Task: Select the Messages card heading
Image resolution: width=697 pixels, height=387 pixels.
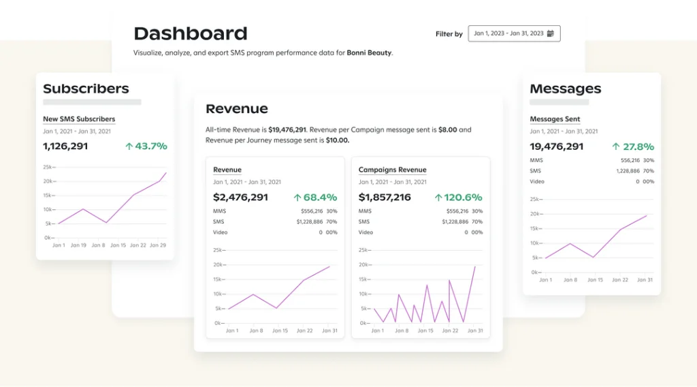Action: click(565, 89)
